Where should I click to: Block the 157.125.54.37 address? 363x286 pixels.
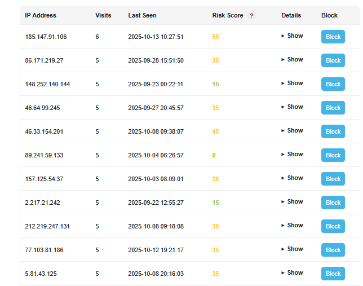click(x=333, y=179)
